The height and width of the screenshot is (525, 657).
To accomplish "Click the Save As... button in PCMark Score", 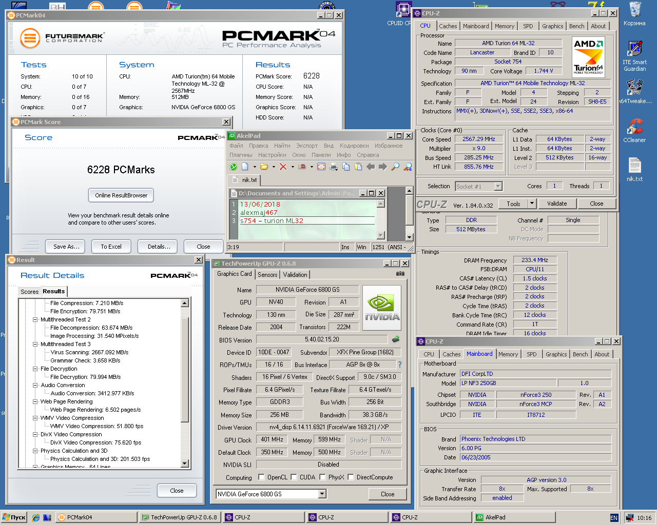I will click(x=66, y=247).
